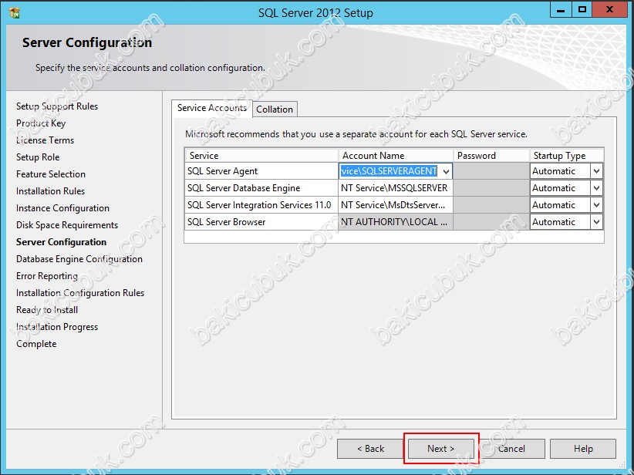Click the Service column header
The height and width of the screenshot is (475, 634).
[x=261, y=156]
